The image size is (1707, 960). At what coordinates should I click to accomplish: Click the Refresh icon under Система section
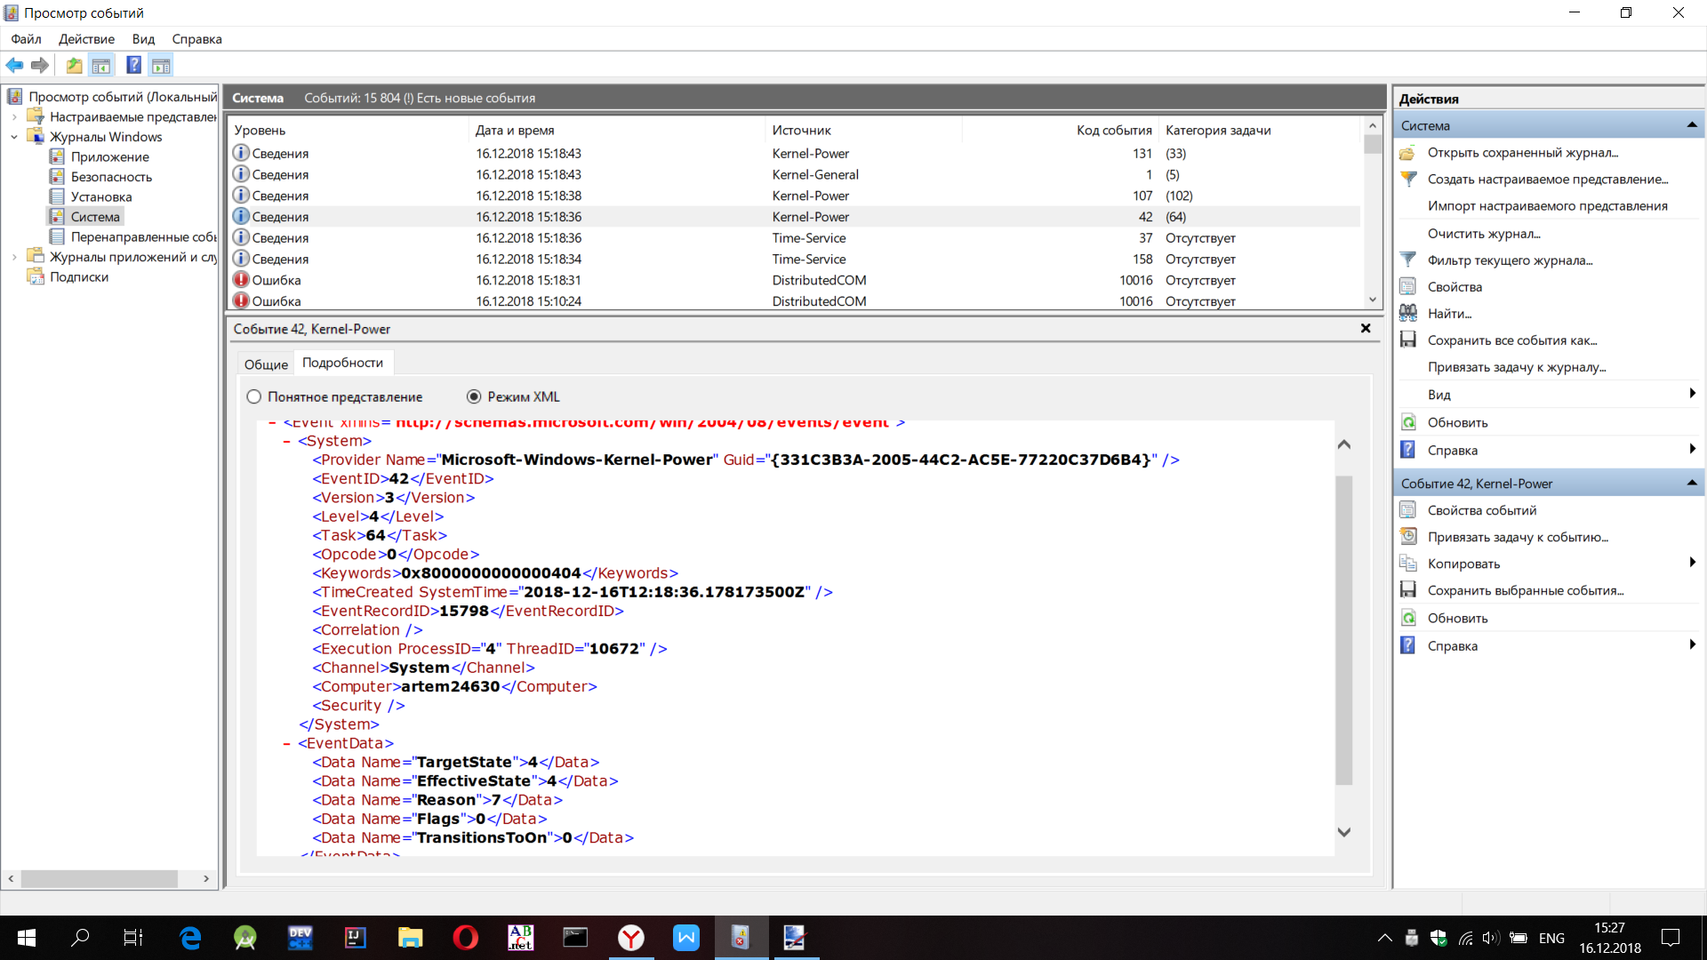click(1408, 423)
